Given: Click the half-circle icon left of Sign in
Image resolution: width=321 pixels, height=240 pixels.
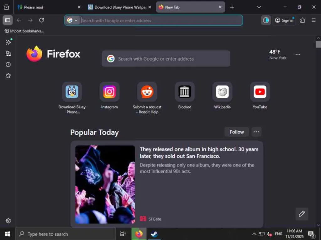Looking at the screenshot, I should click(266, 20).
